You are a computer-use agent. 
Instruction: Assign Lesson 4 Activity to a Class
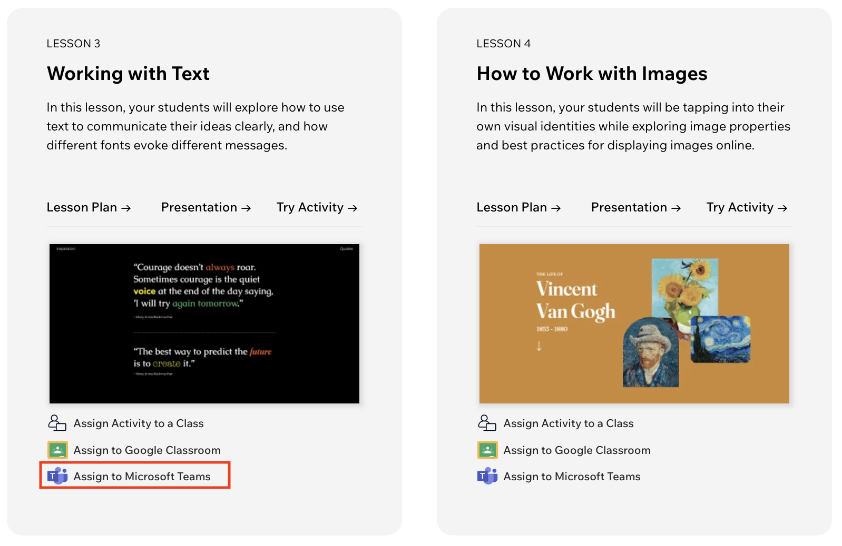pos(569,423)
